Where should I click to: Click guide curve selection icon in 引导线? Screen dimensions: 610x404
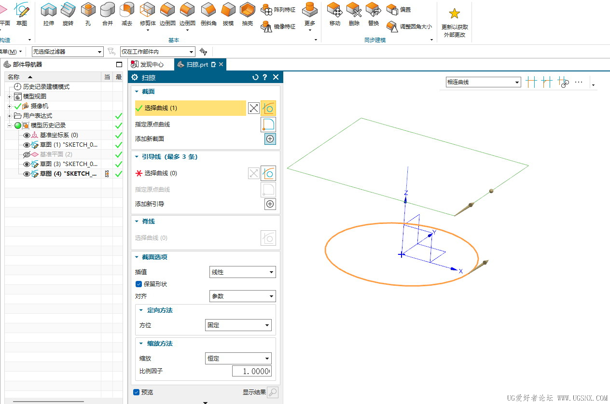(268, 173)
